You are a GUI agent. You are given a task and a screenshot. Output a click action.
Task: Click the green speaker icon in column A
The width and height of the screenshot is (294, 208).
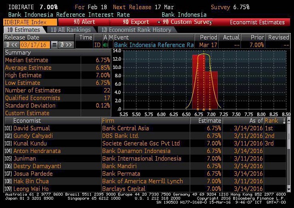[105, 45]
